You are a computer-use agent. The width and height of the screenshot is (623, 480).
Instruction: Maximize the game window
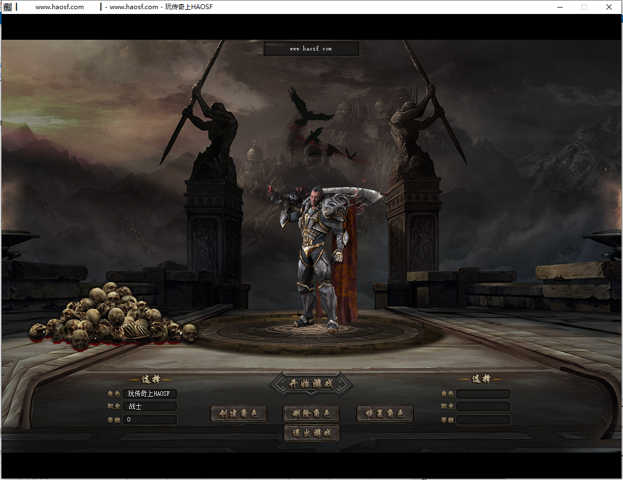(584, 7)
